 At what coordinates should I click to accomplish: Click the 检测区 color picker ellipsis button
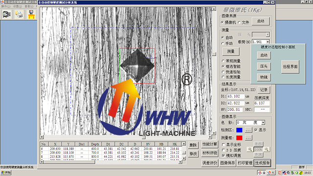point(248,130)
